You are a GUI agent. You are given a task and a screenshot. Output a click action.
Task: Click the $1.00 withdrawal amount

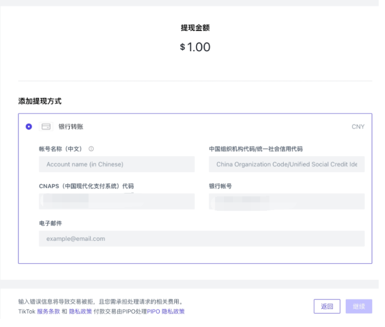pos(195,47)
